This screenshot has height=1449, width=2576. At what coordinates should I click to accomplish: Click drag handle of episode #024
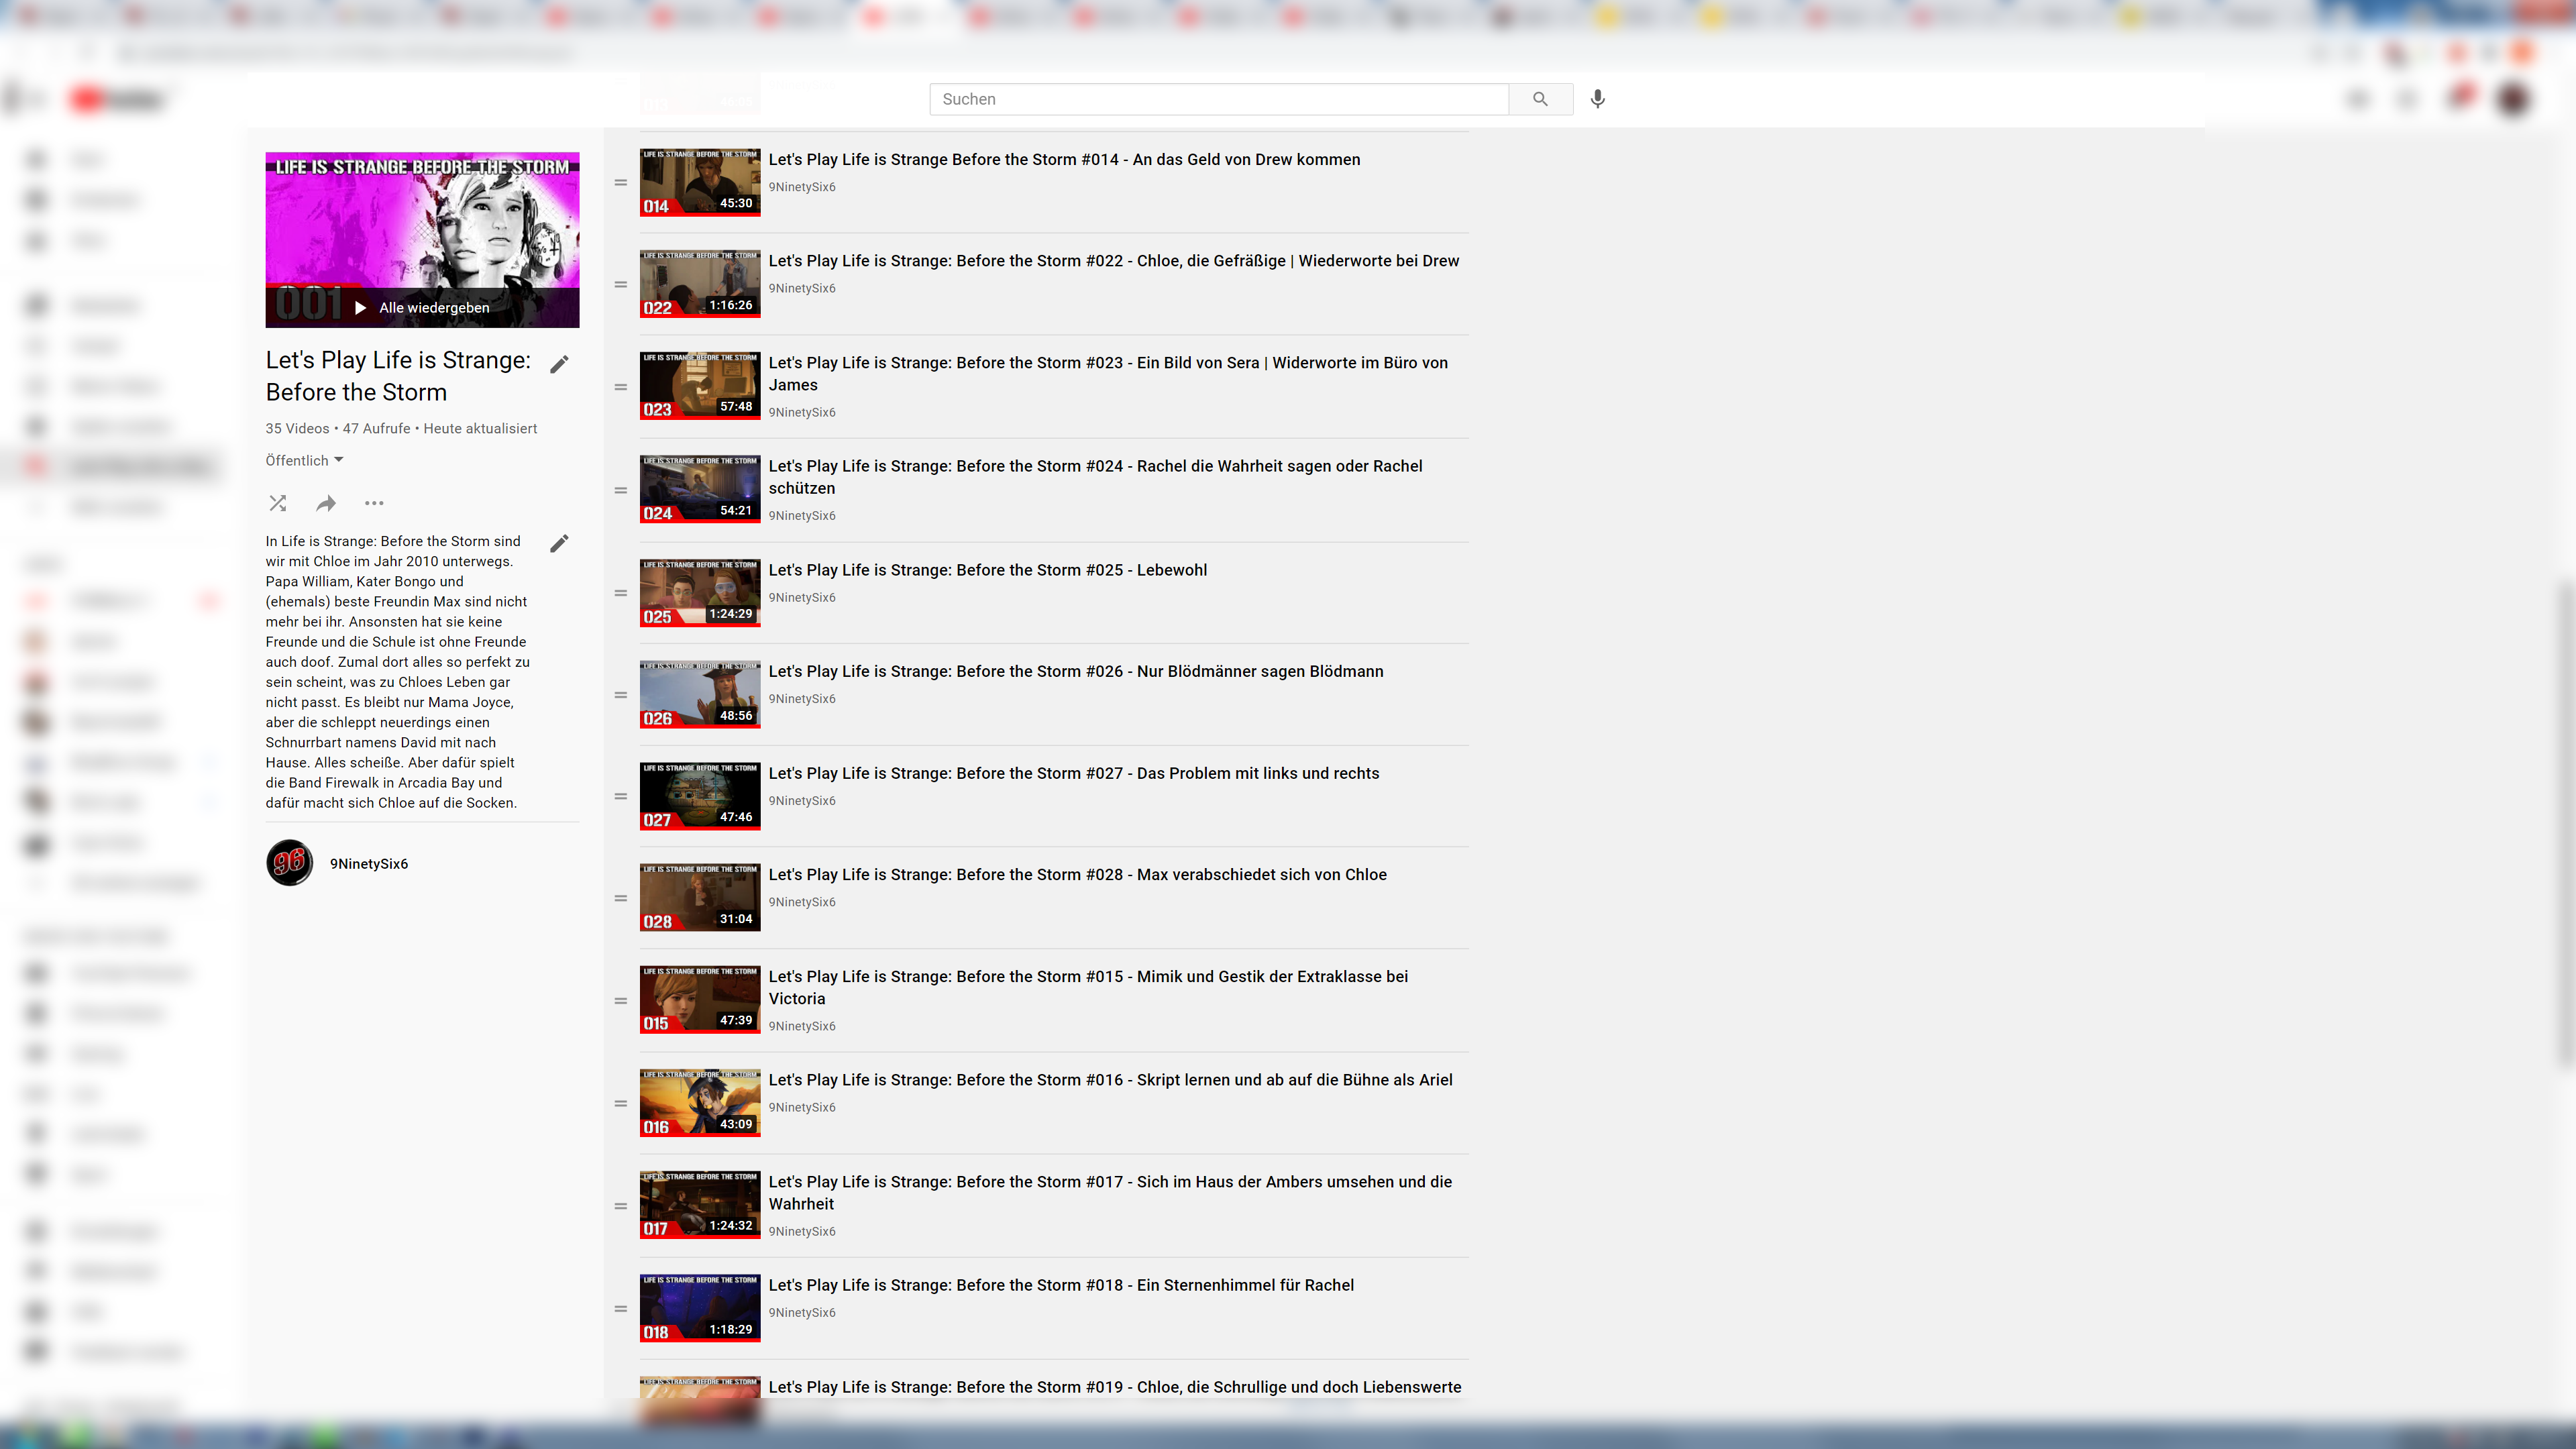click(x=621, y=490)
